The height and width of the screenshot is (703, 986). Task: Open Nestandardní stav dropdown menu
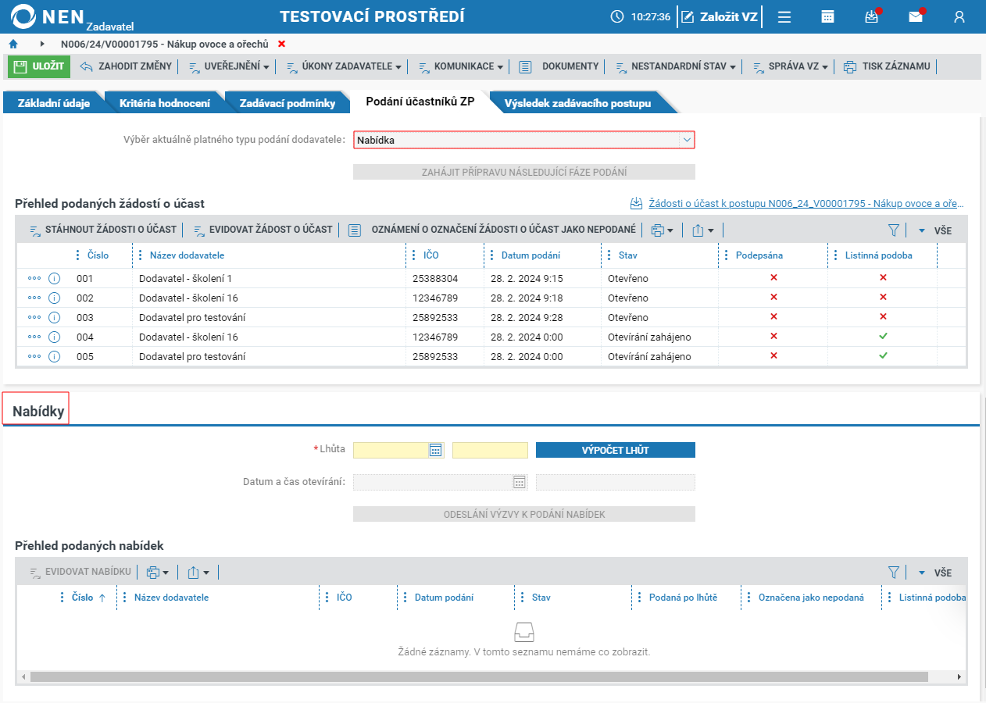pos(676,66)
